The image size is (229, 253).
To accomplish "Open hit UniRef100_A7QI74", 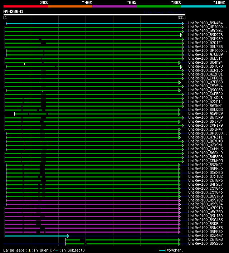I will pyautogui.click(x=205, y=43).
